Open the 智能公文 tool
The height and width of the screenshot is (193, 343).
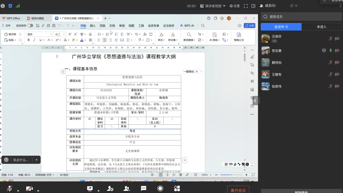[x=239, y=37]
